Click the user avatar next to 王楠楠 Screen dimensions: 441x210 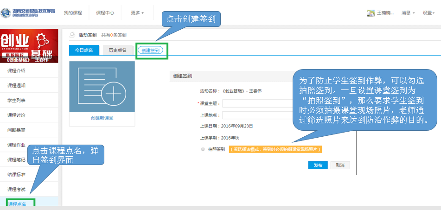[x=371, y=13]
